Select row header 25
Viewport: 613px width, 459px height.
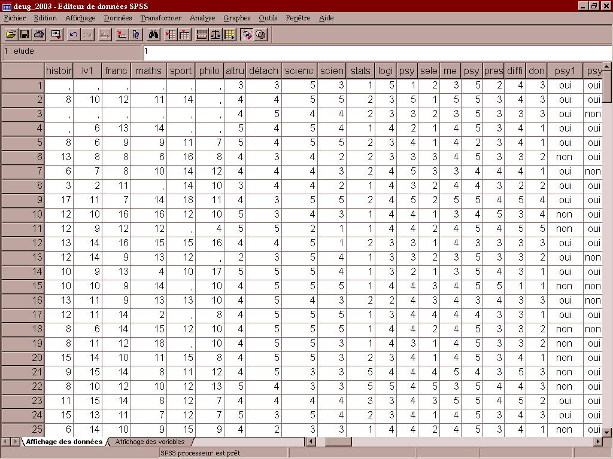[23, 429]
